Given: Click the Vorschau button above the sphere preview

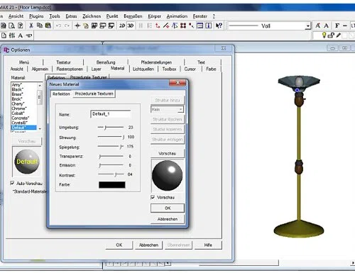Looking at the screenshot, I should [x=168, y=153].
